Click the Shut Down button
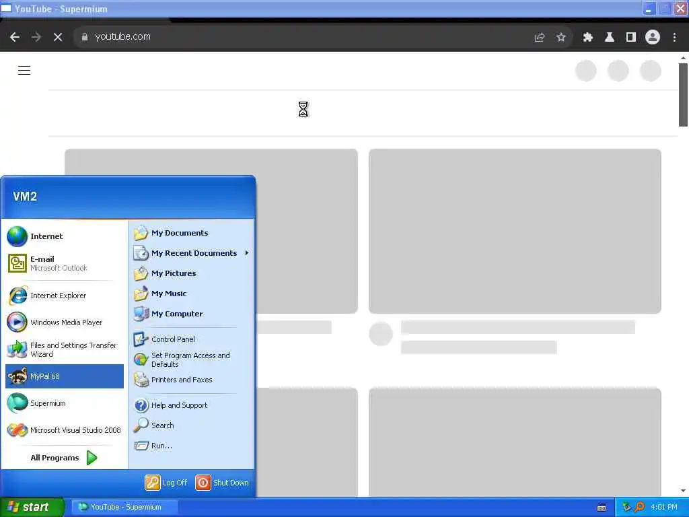 [x=222, y=483]
